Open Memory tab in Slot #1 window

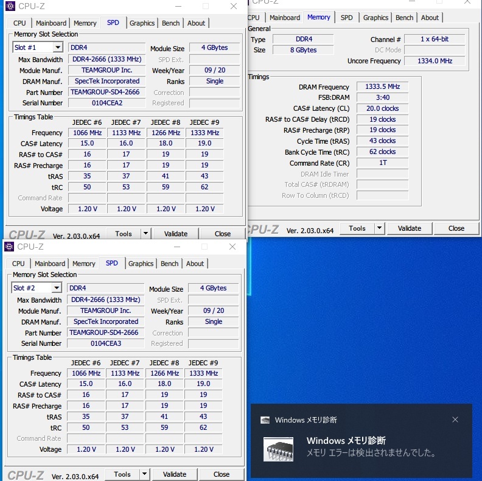pos(85,23)
